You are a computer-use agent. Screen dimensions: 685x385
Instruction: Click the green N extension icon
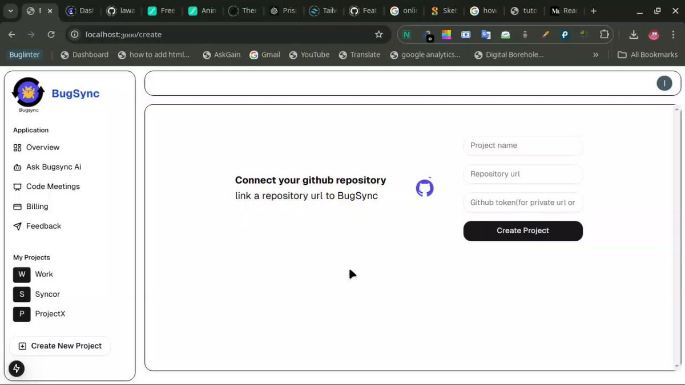[406, 34]
